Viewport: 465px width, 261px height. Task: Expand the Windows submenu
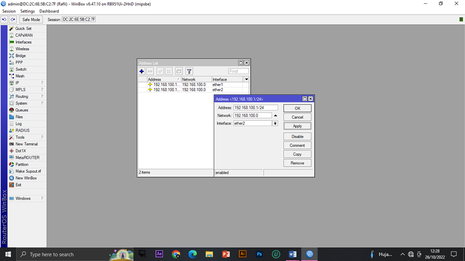tap(27, 199)
